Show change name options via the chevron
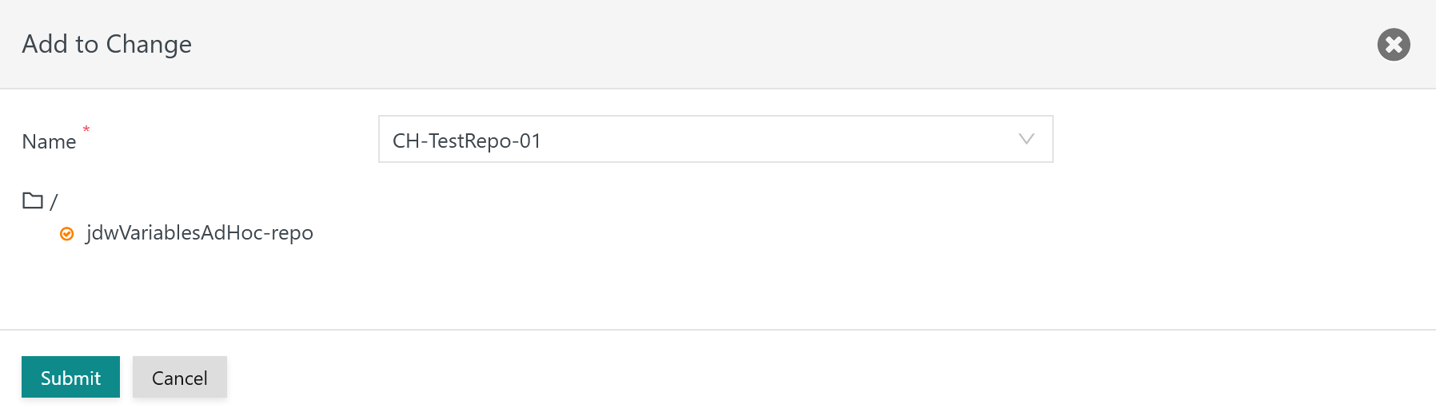 (x=1027, y=139)
